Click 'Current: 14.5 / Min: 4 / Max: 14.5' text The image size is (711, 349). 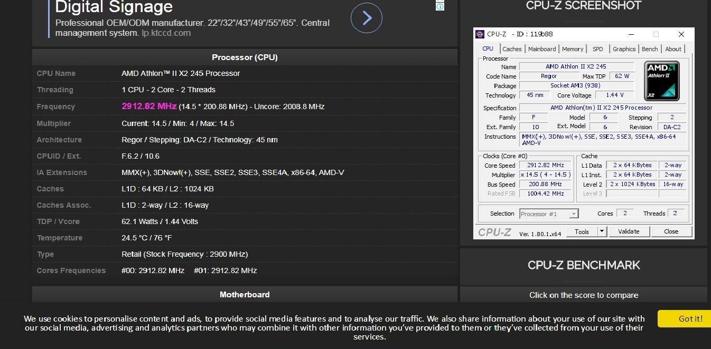[x=177, y=123]
